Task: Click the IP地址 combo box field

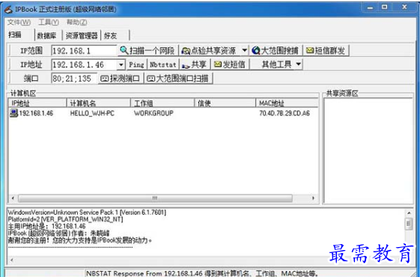Action: click(85, 64)
